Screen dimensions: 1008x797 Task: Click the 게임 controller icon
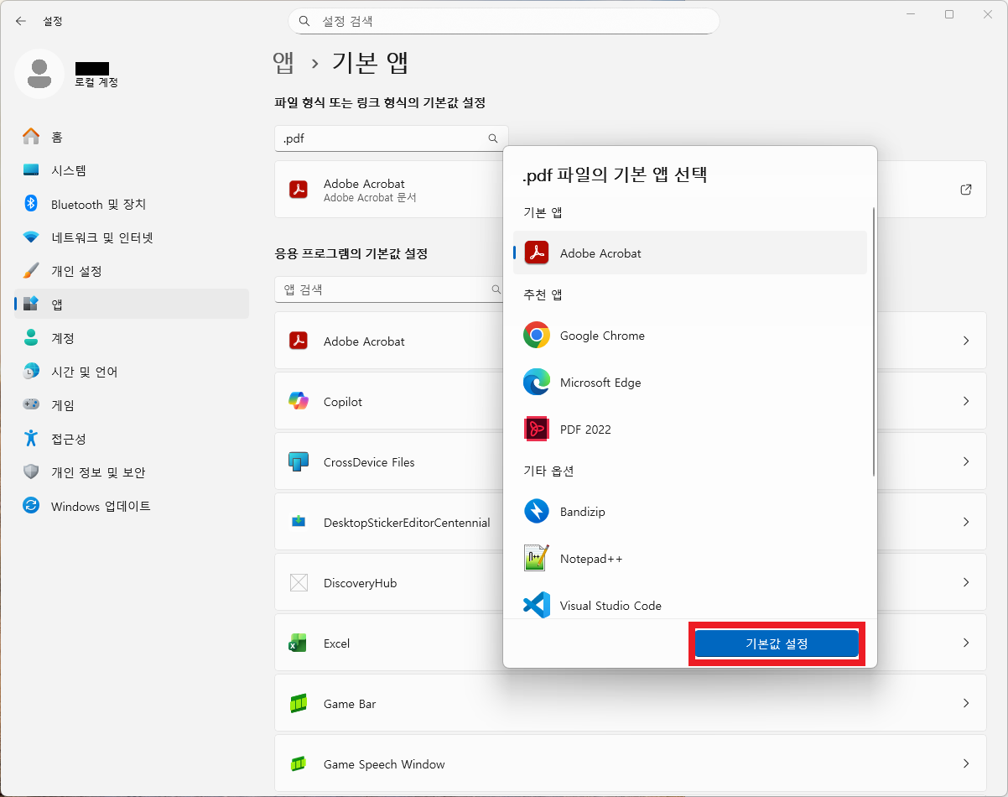[x=31, y=405]
